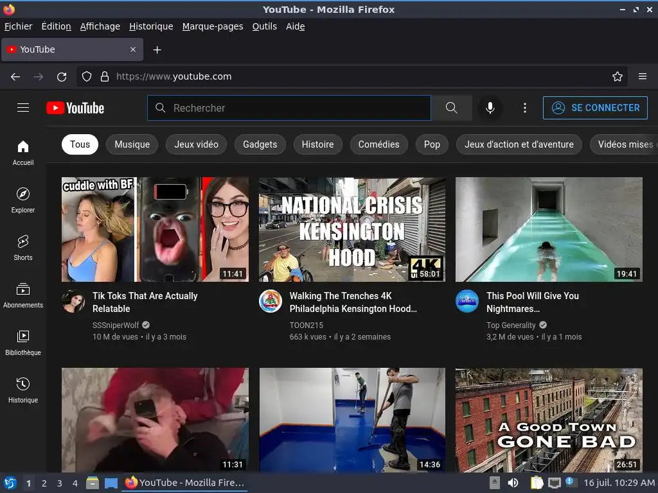Viewport: 658px width, 493px height.
Task: Click the Rechercher search field
Action: pyautogui.click(x=289, y=108)
